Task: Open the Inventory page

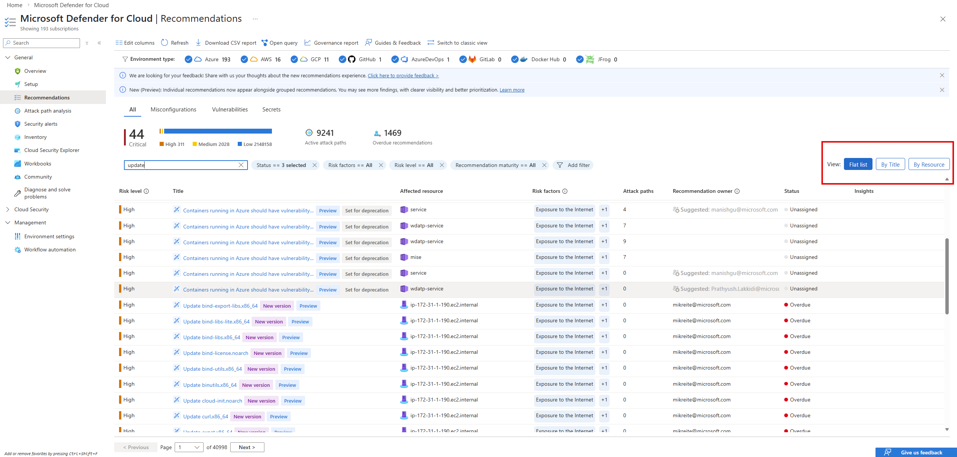Action: coord(35,137)
